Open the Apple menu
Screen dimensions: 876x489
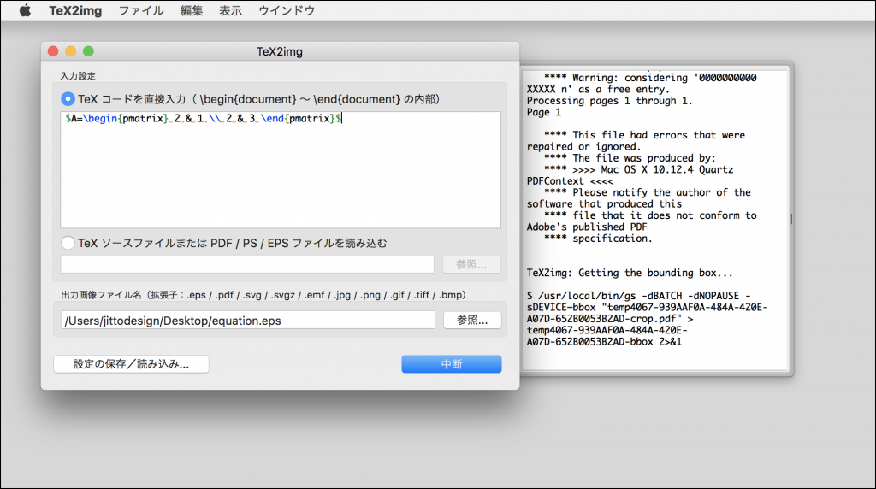[x=25, y=10]
